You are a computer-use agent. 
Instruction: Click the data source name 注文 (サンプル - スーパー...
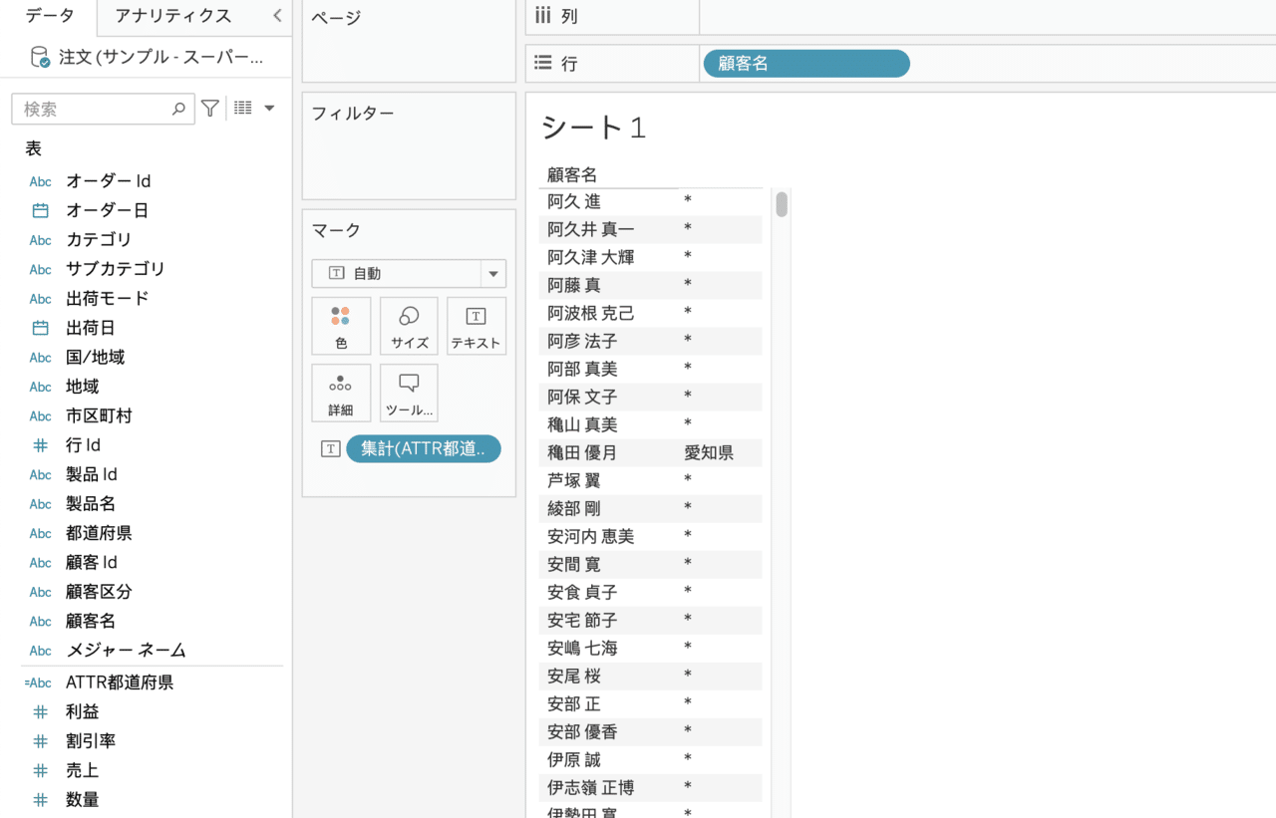pos(161,58)
